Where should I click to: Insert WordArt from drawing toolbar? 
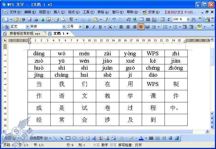pyautogui.click(x=94, y=138)
